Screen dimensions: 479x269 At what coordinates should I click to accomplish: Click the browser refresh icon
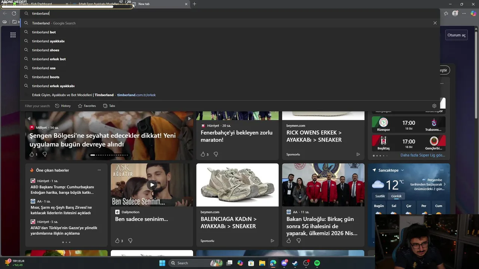click(14, 13)
